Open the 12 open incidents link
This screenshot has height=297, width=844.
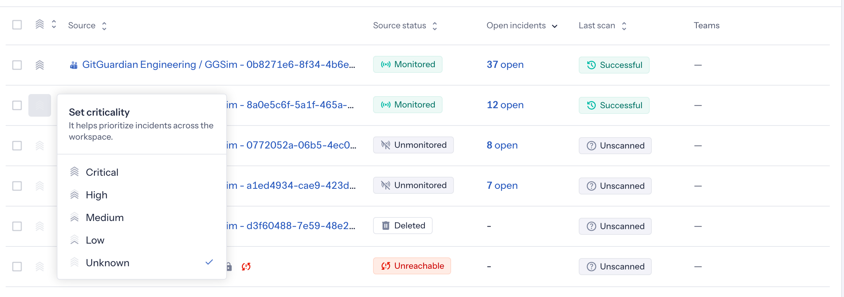coord(505,105)
